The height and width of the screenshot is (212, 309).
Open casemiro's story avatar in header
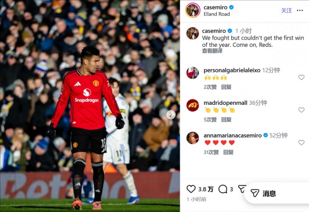193,10
